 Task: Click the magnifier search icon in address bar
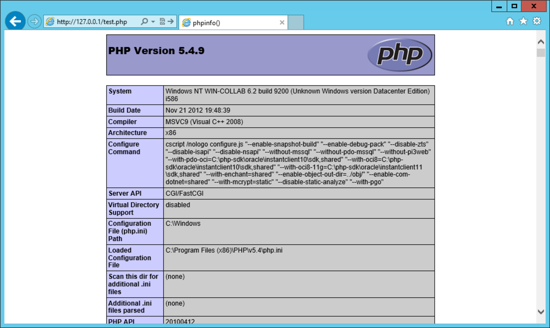point(144,22)
